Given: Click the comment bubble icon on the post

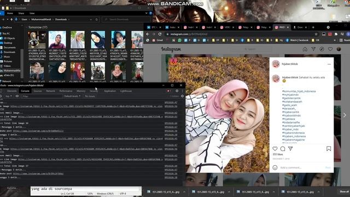Looking at the screenshot, I should [283, 148].
